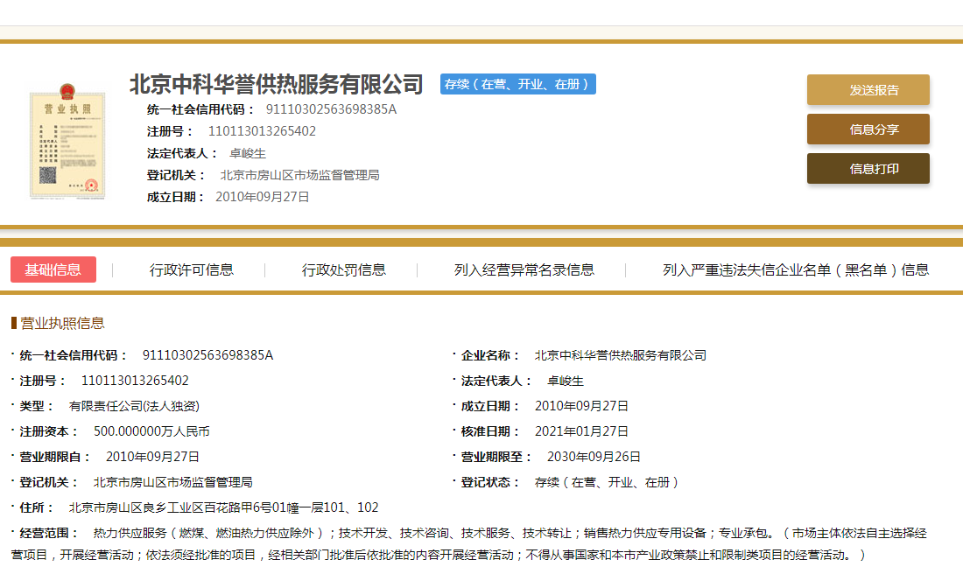View the 列入经营异常名录信息 tab
Image resolution: width=963 pixels, height=588 pixels.
coord(524,269)
